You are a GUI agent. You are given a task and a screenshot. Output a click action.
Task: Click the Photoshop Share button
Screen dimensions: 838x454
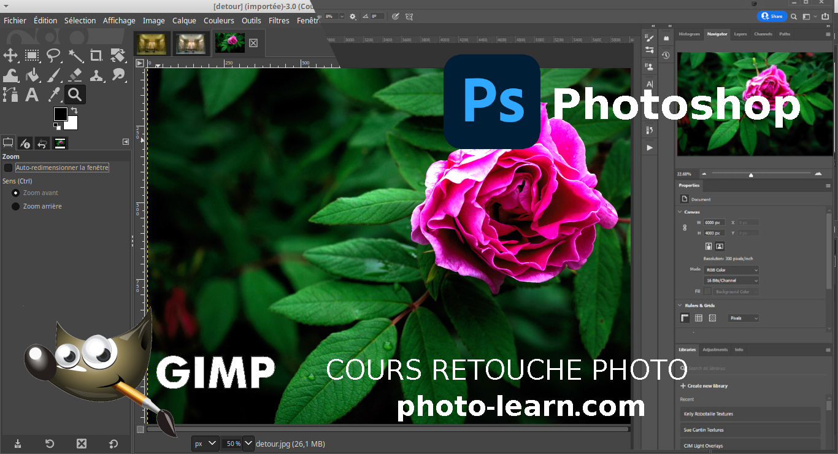772,17
